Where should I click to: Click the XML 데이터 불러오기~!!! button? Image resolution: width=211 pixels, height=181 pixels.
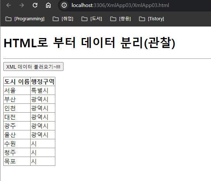click(x=33, y=66)
